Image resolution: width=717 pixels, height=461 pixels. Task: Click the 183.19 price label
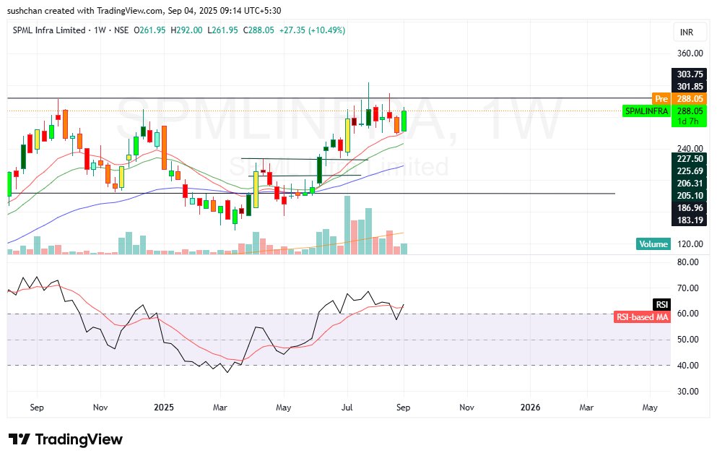click(690, 220)
